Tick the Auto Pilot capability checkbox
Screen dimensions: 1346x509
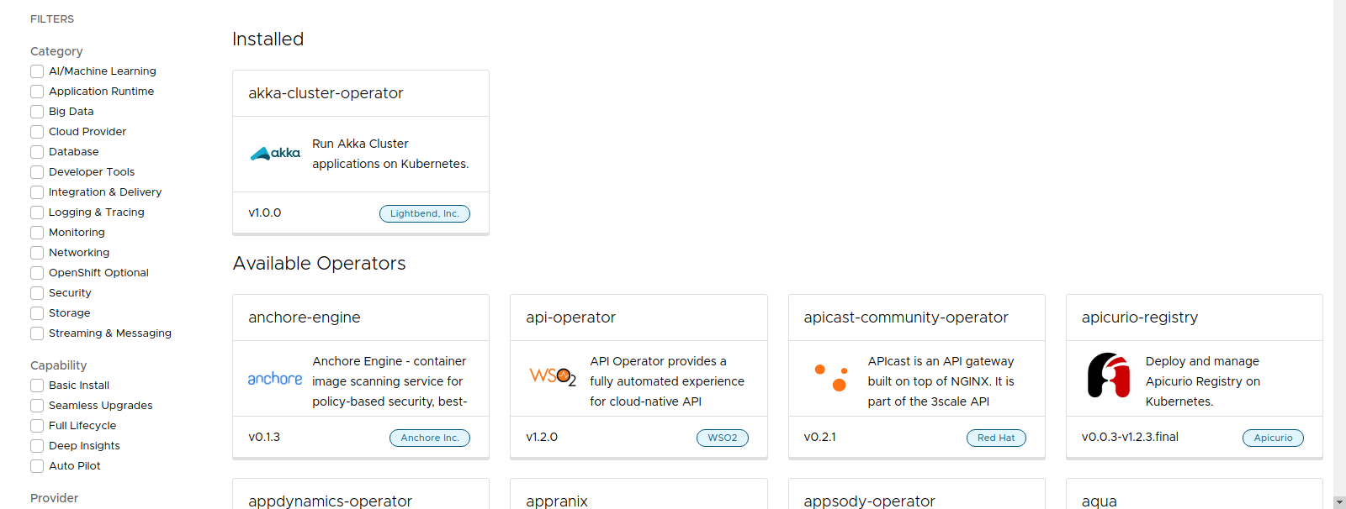[37, 466]
